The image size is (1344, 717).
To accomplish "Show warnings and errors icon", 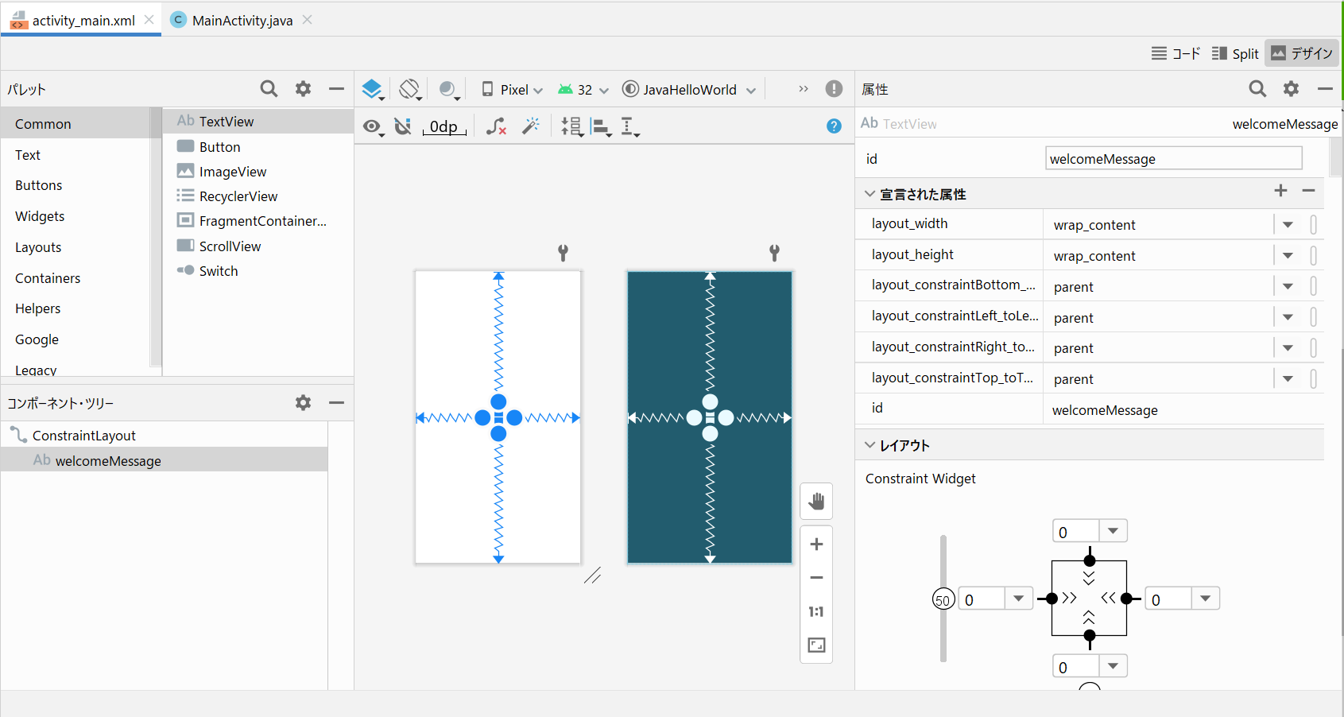I will (x=834, y=89).
